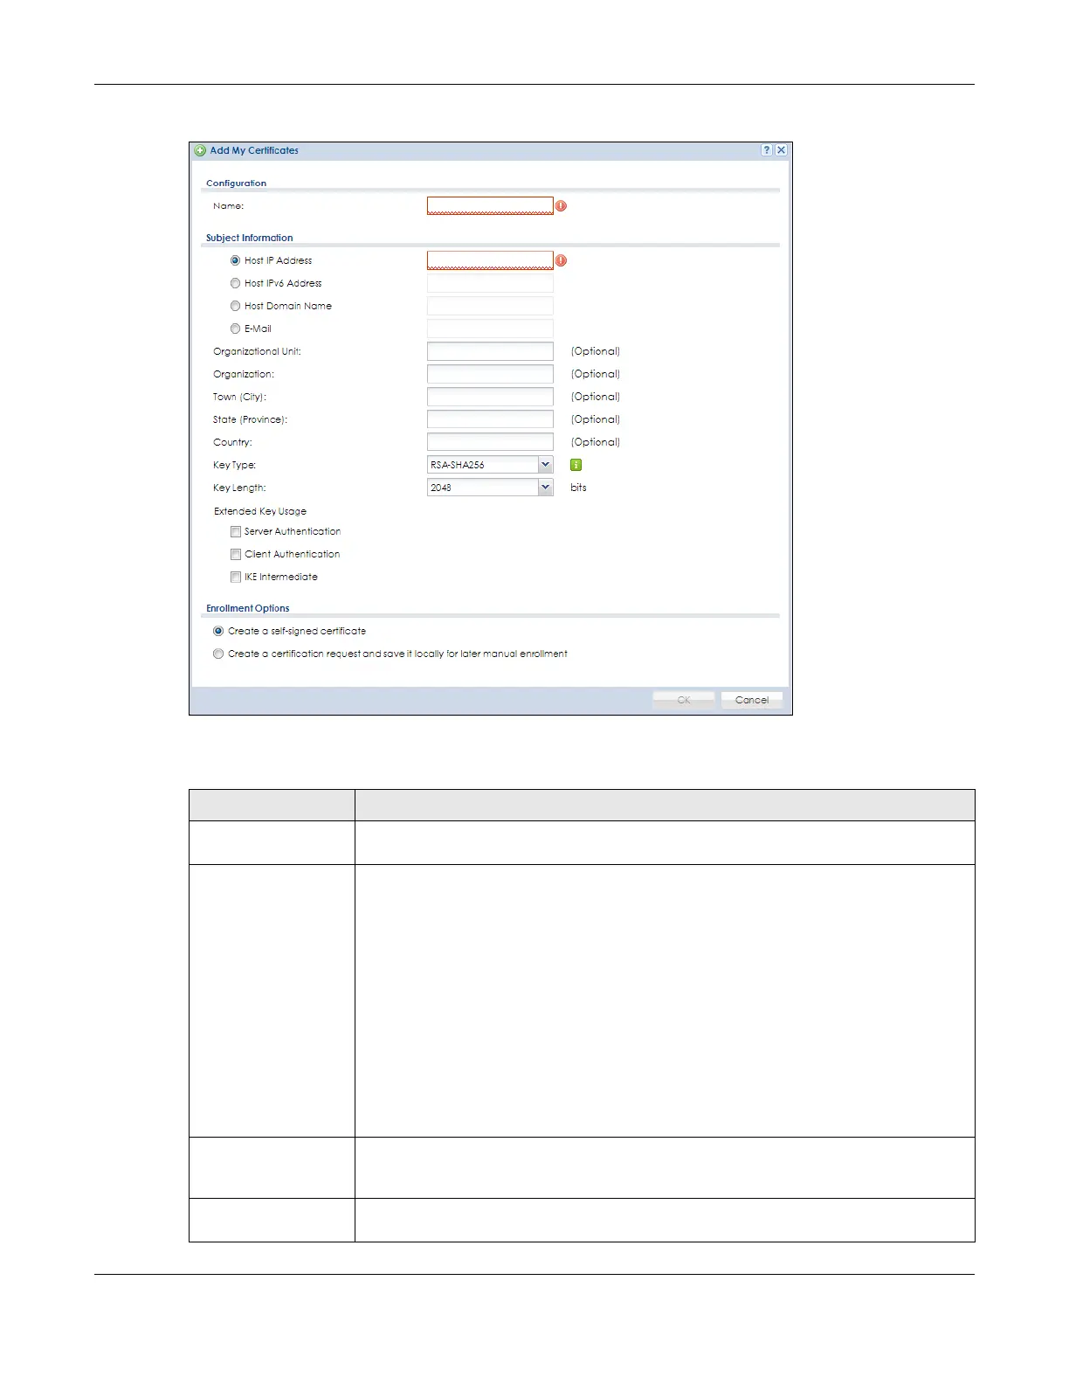Click (Optional) text beside Organizational Unit field
Viewport: 1069px width, 1384px height.
point(596,351)
